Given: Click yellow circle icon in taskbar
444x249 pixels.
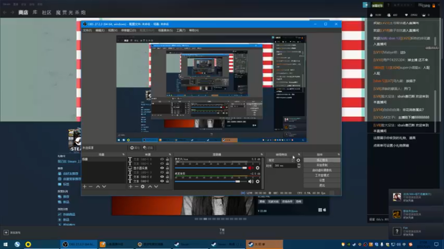Looking at the screenshot, I should point(28,244).
